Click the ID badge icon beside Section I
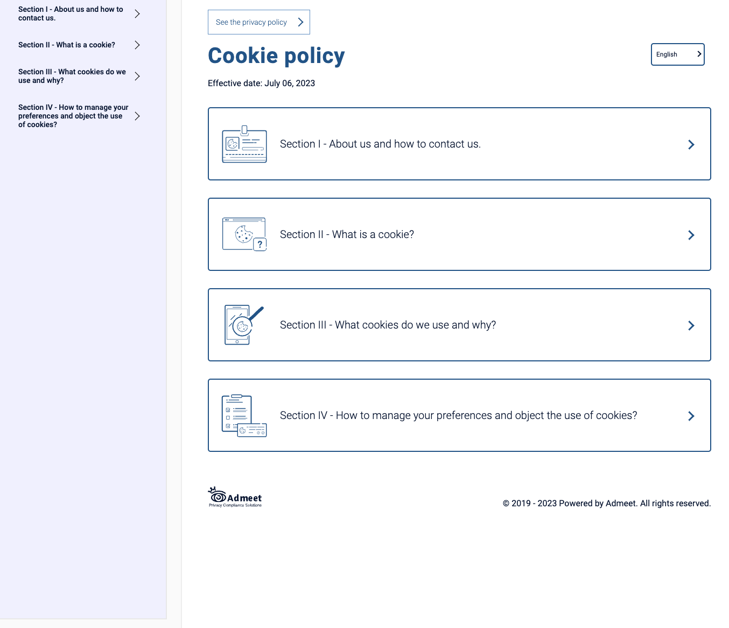Viewport: 729px width, 628px height. click(x=244, y=144)
